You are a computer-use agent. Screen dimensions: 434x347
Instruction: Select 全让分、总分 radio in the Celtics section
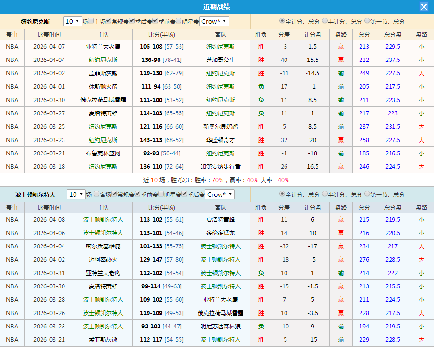(282, 194)
